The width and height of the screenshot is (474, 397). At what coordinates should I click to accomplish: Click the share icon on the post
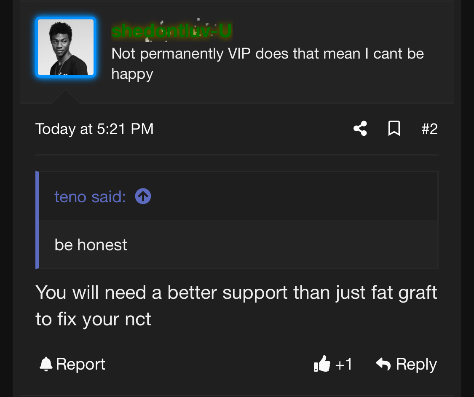(x=360, y=129)
